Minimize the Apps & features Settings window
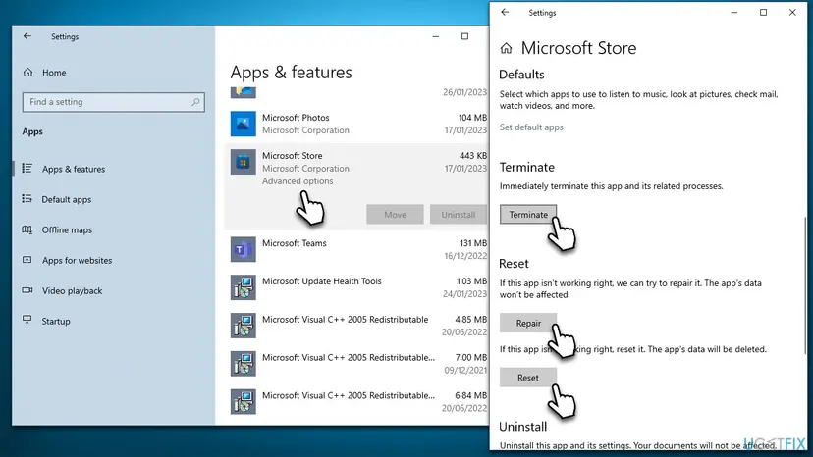The image size is (813, 457). click(x=436, y=36)
